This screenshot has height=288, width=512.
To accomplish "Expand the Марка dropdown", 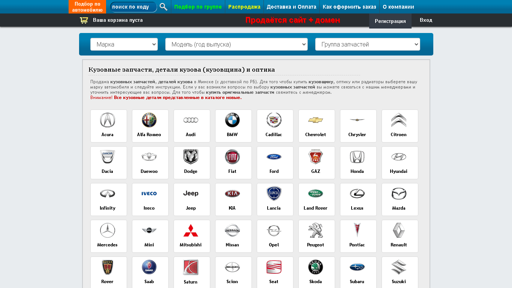I will 124,44.
